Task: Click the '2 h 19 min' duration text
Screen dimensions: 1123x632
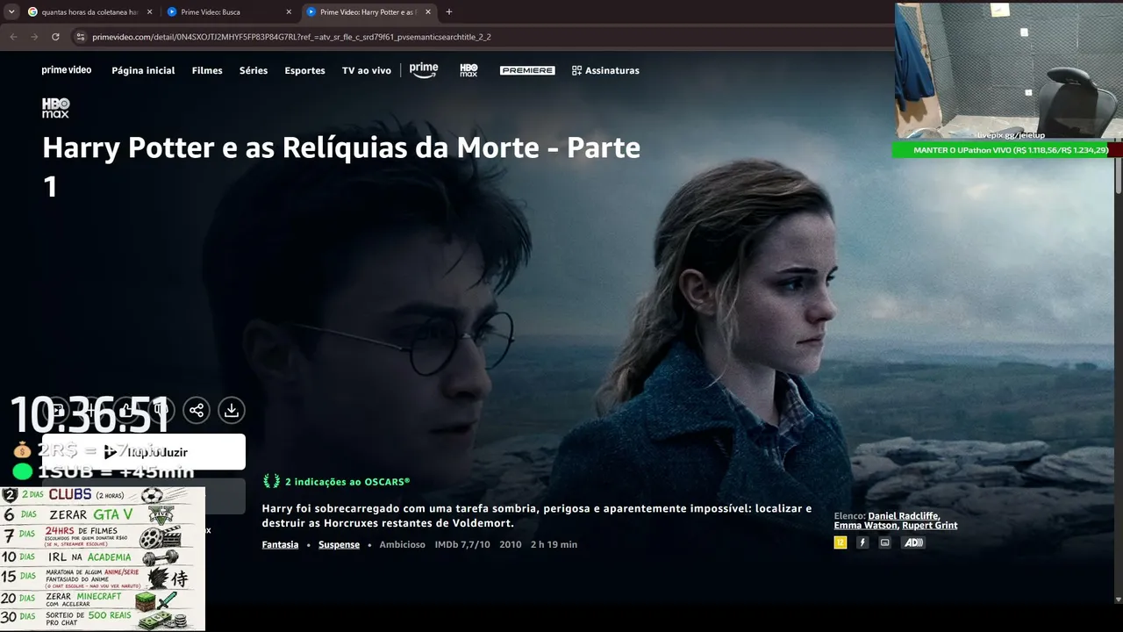Action: 554,545
